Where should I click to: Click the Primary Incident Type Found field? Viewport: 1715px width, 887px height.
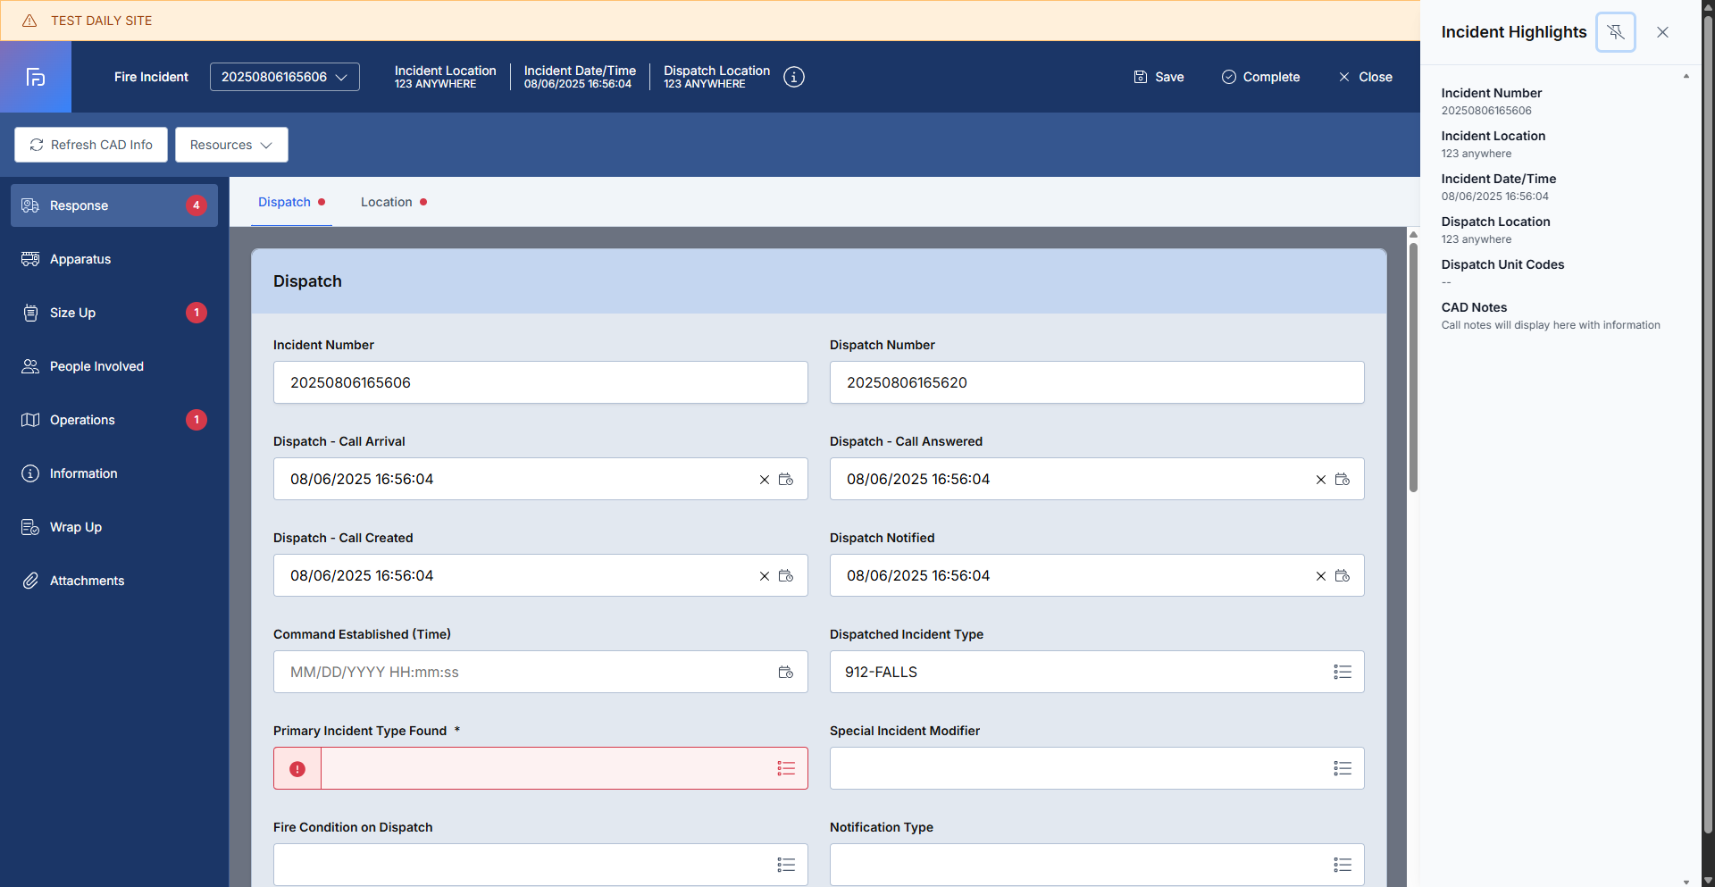point(540,768)
